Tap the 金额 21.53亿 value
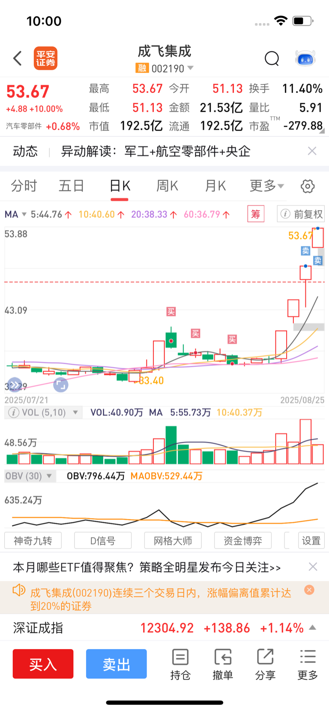The image size is (329, 712). coord(221,107)
